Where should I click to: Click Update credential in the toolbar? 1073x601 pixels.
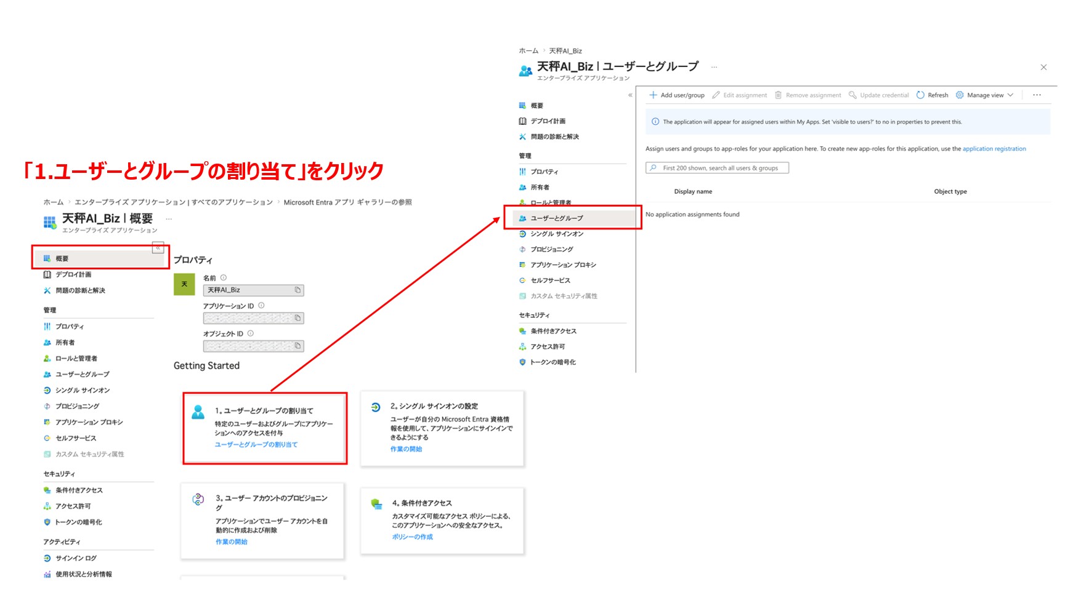pos(878,95)
